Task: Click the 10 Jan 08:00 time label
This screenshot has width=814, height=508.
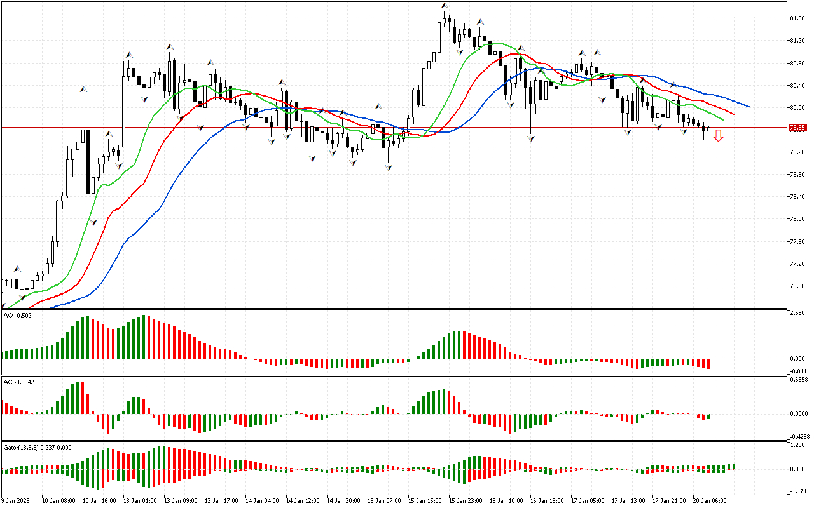Action: [59, 500]
